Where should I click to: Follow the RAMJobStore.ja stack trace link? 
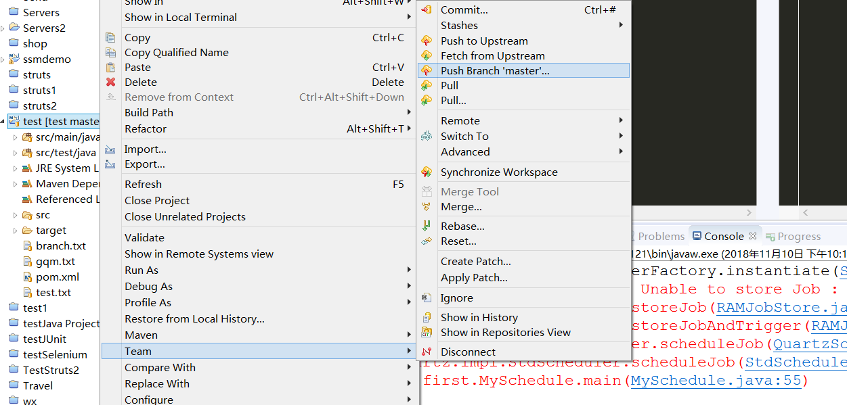781,308
